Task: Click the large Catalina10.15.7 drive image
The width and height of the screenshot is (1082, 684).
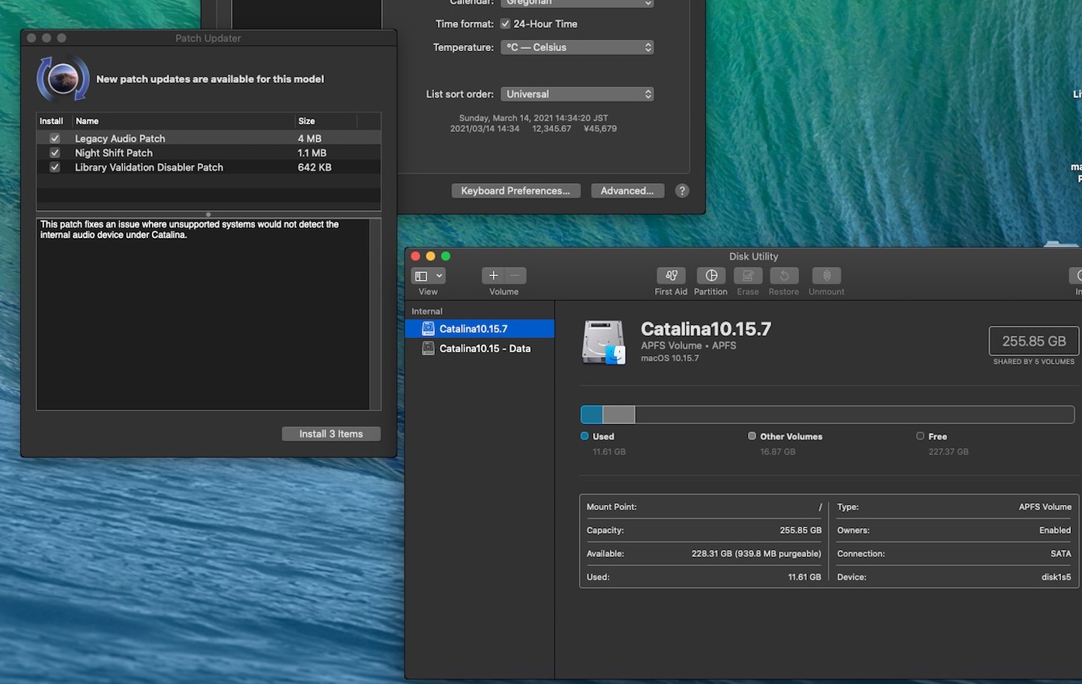Action: 604,342
